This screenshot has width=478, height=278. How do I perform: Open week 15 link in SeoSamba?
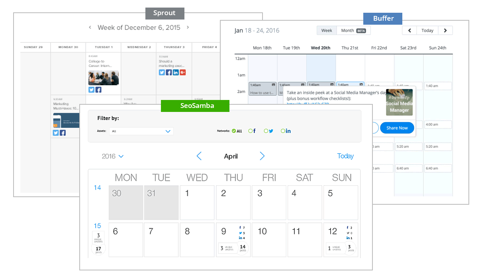98,226
